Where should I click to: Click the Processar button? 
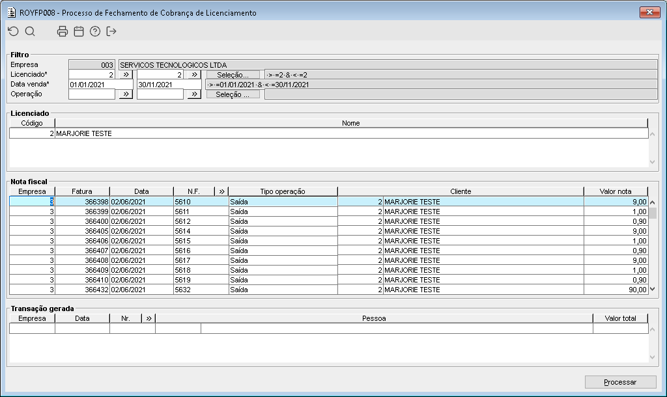coord(620,381)
